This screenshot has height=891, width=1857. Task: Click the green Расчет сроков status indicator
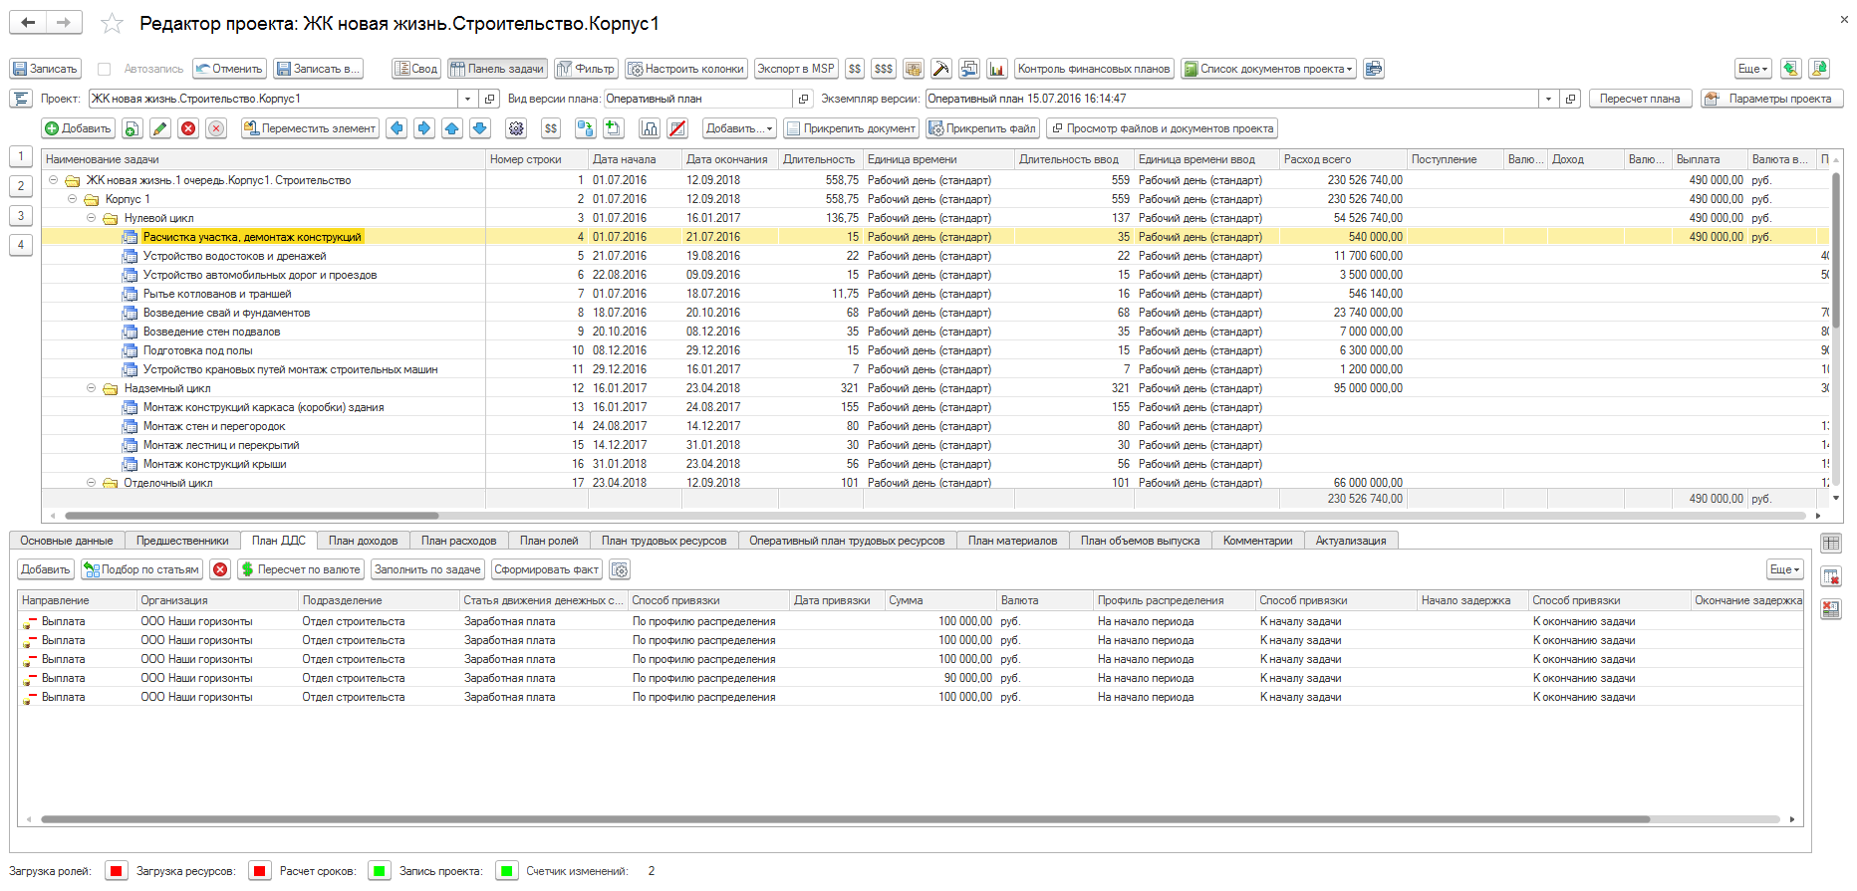[379, 871]
